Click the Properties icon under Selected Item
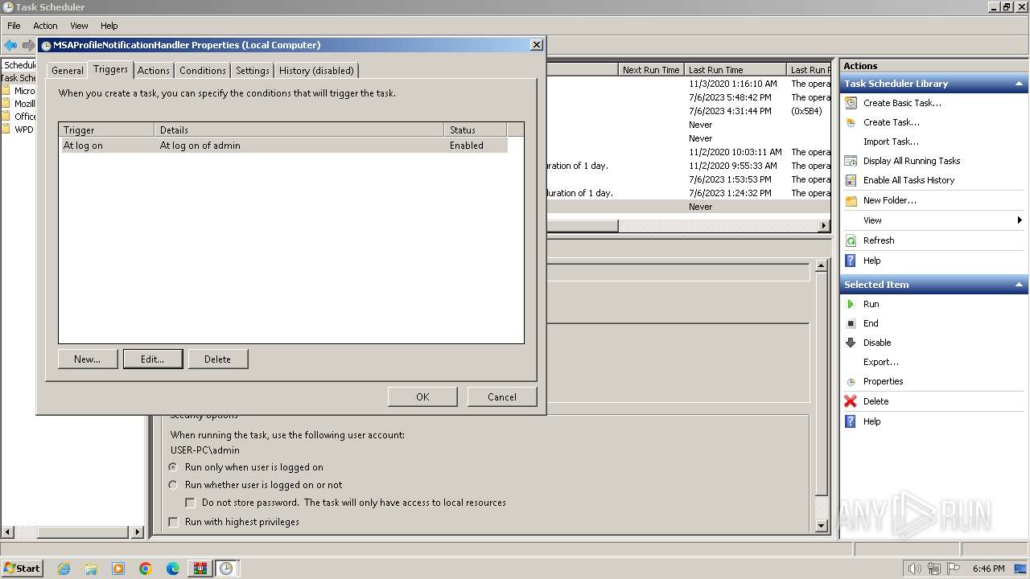The width and height of the screenshot is (1030, 579). 851,382
